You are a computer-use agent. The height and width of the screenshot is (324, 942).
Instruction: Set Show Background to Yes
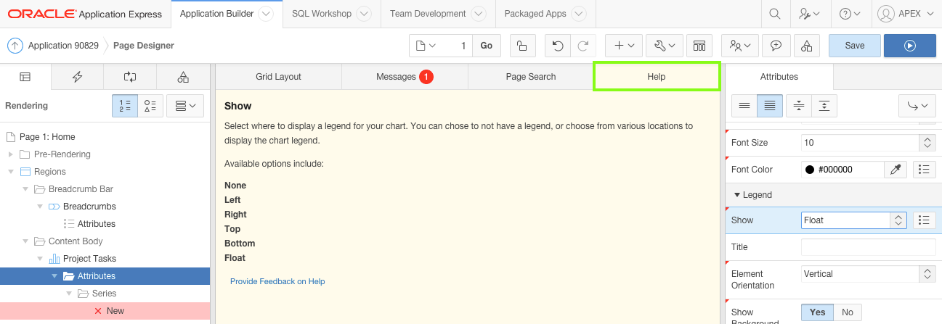coord(818,312)
